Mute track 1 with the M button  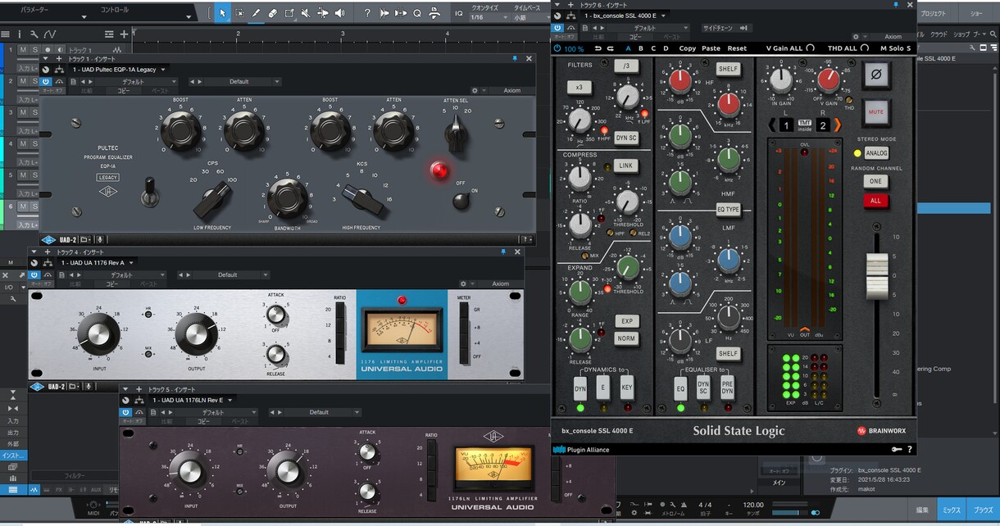(x=23, y=50)
